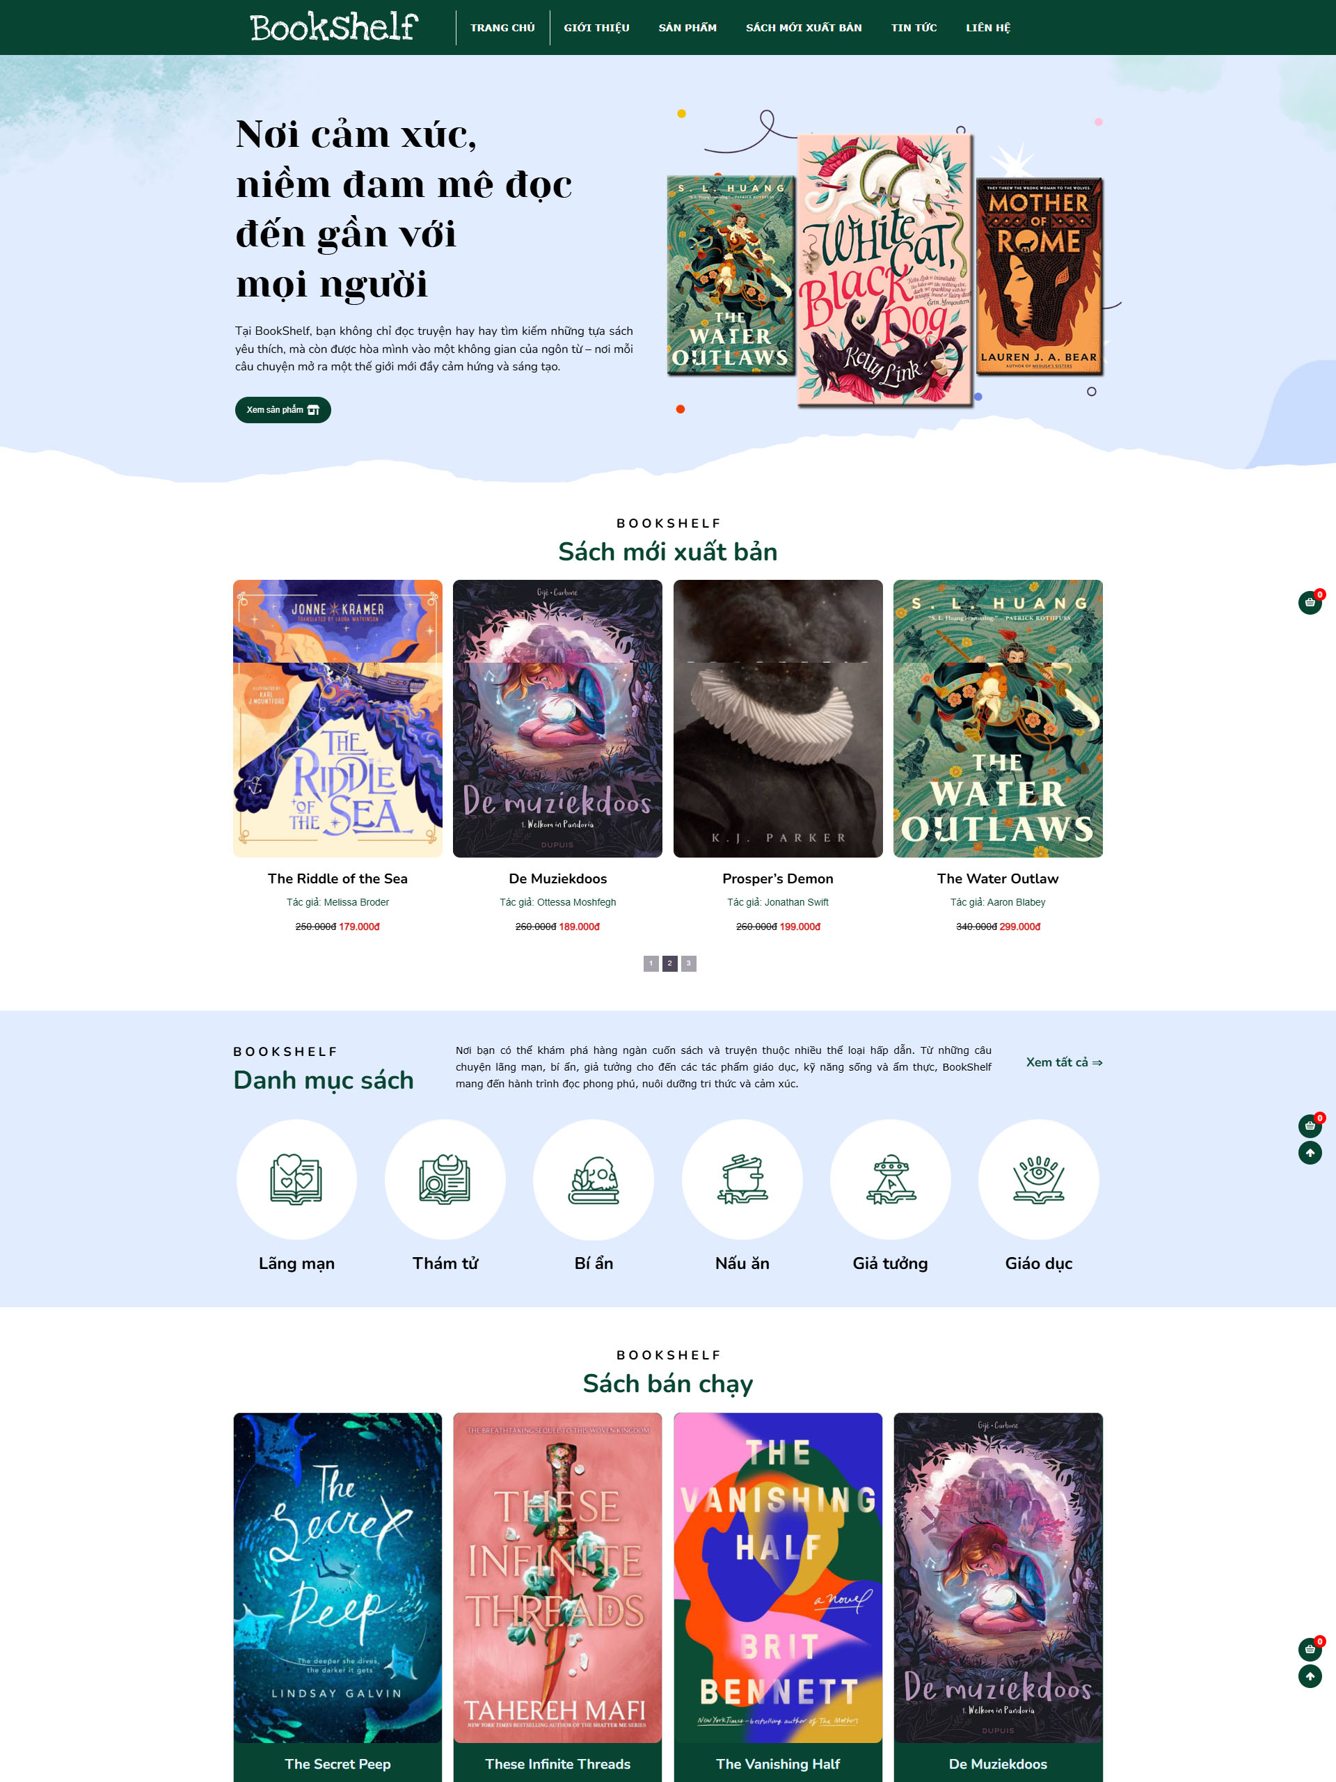Select the Giáo dục eye-book icon

(1039, 1178)
